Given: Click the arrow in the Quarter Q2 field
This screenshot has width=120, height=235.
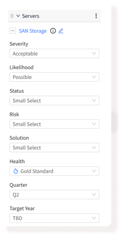Looking at the screenshot, I should tap(94, 195).
